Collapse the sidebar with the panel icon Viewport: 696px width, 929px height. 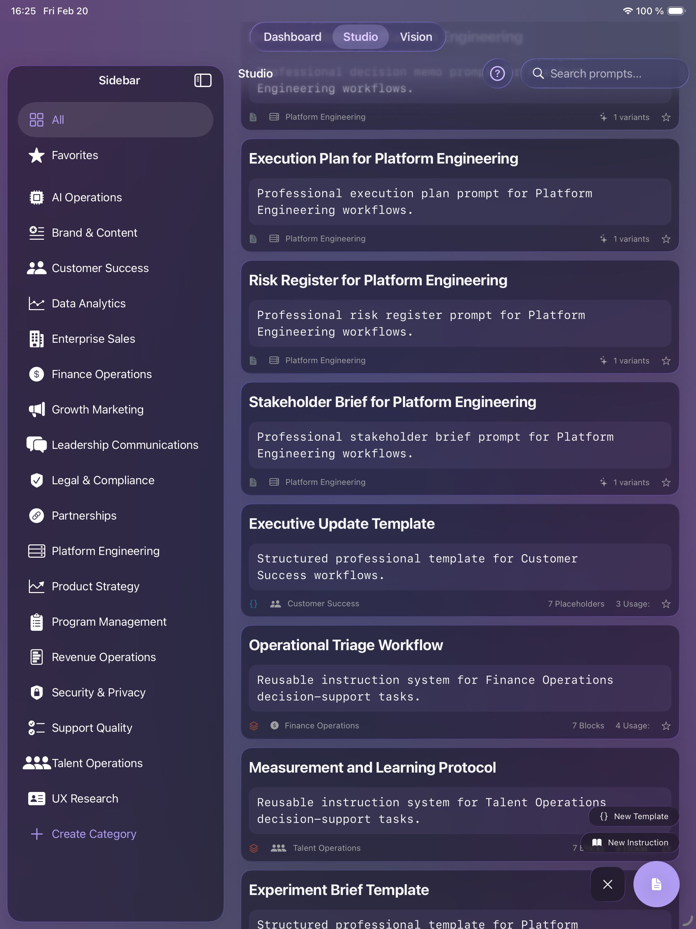pos(203,80)
